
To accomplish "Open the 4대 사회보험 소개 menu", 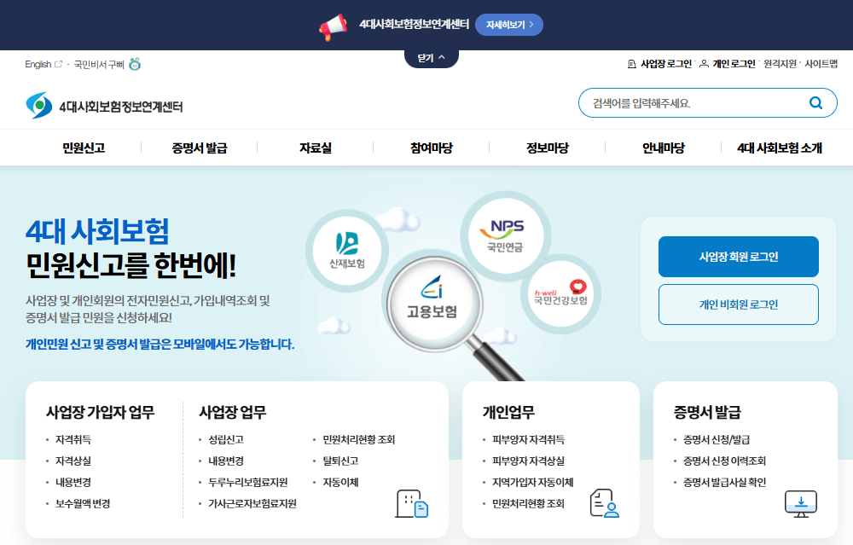I will click(780, 148).
